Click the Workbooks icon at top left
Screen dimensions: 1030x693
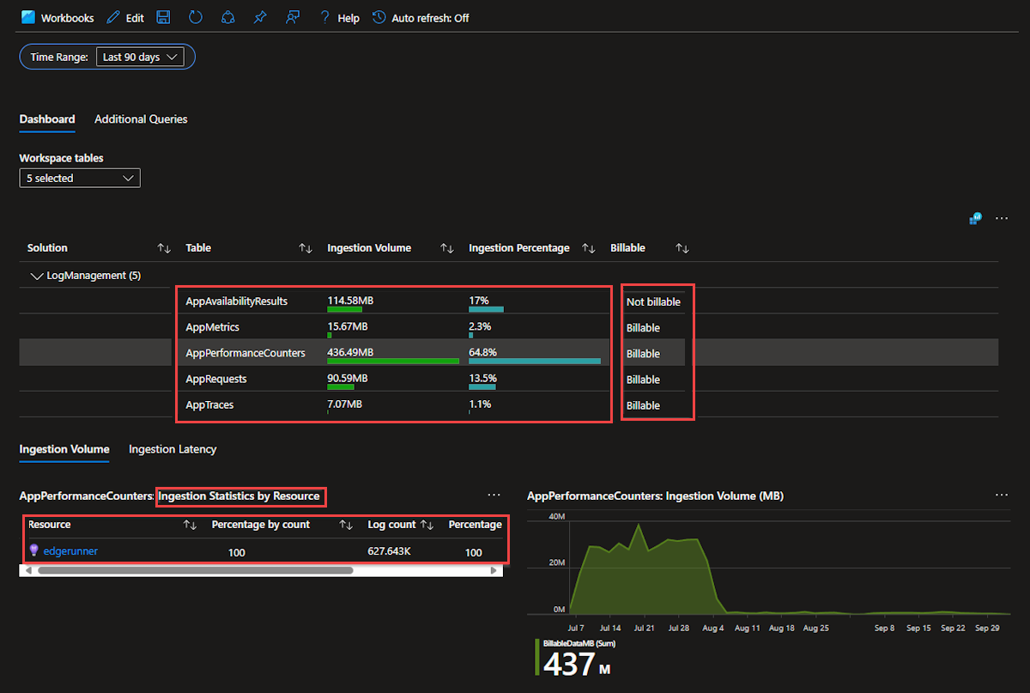28,17
